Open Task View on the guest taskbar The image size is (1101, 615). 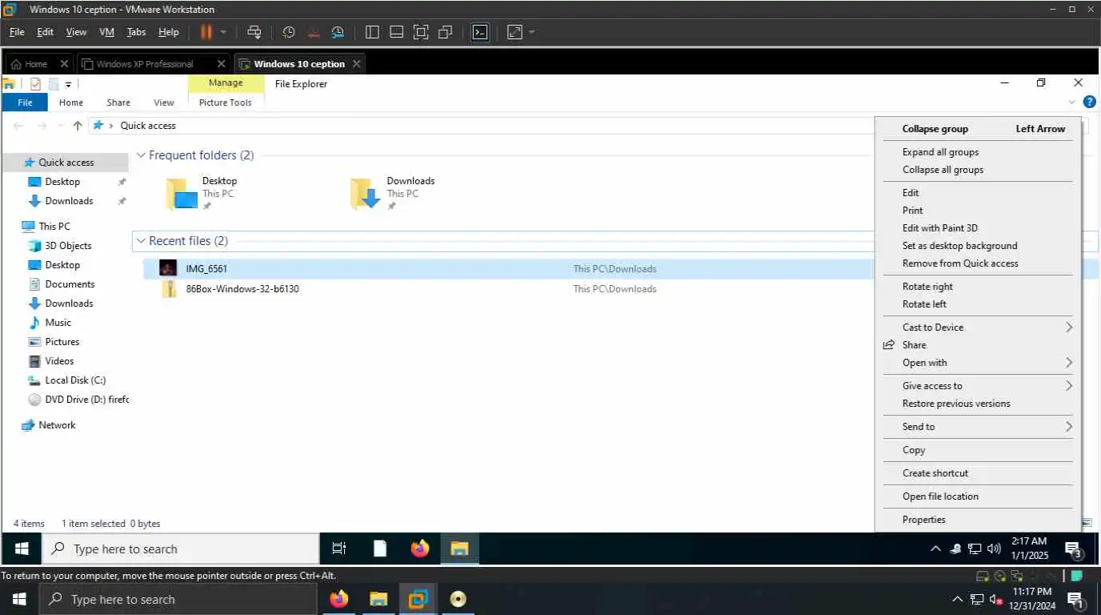click(x=339, y=549)
